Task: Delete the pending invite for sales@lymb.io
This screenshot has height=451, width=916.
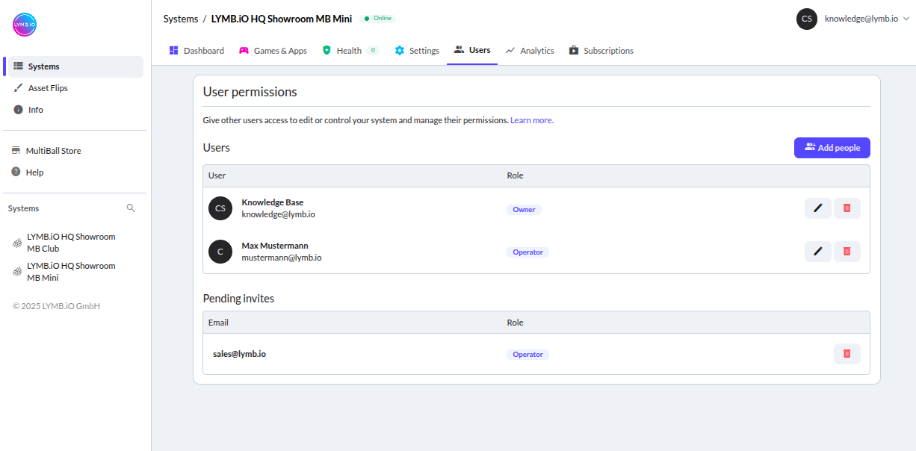Action: pyautogui.click(x=847, y=353)
